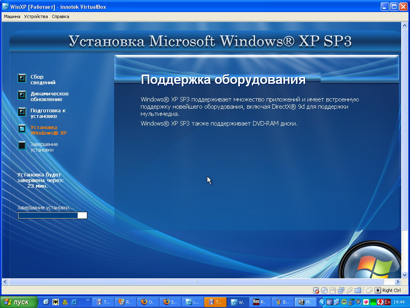Screen dimensions: 410x308
Task: Click the hard disk activity indicator icon
Action: [316, 290]
